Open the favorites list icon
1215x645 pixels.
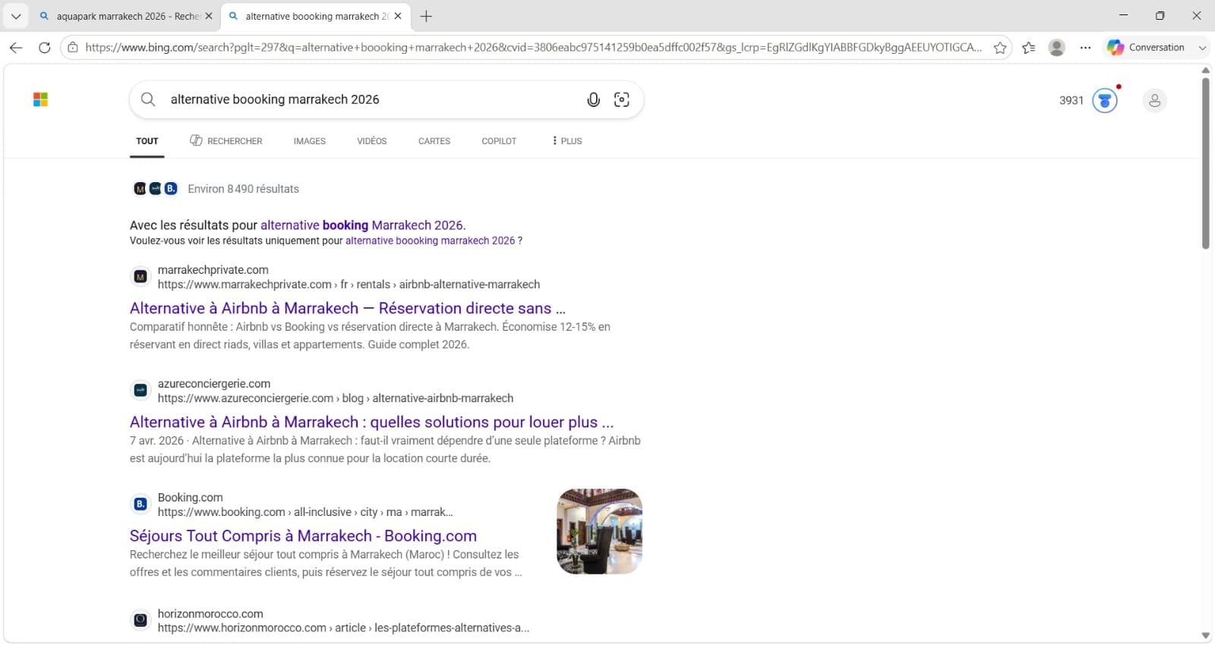(1029, 47)
